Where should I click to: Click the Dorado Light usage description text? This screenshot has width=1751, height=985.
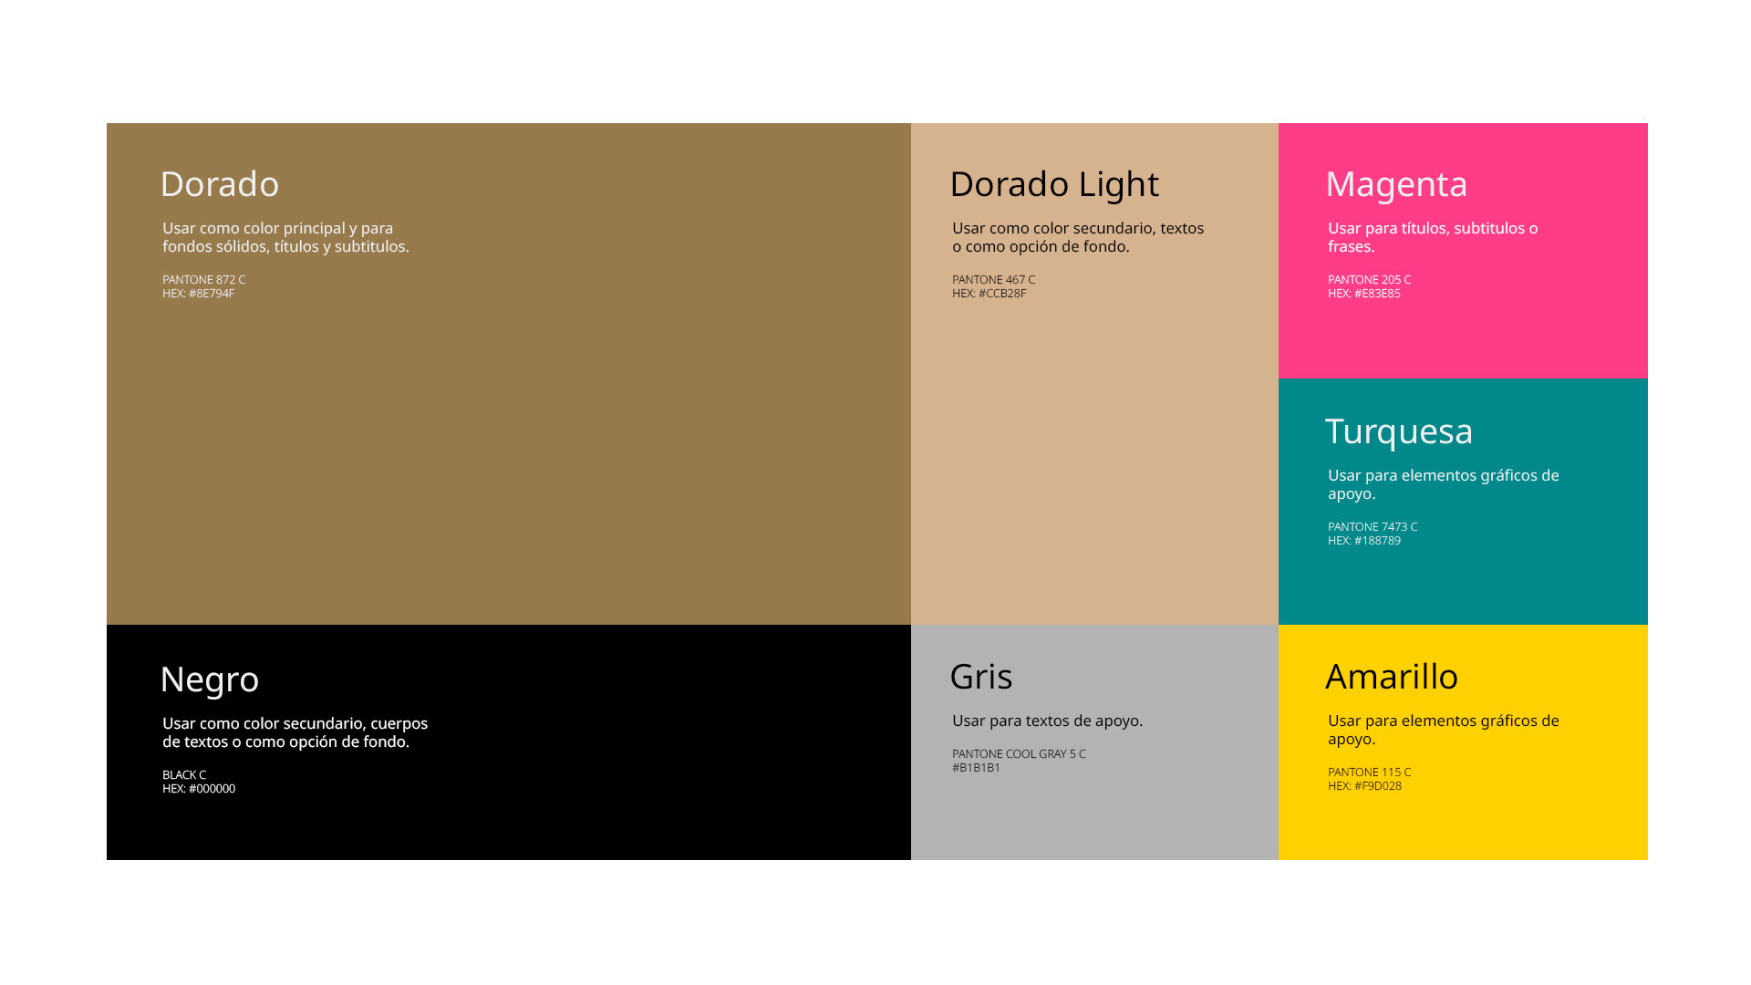[1078, 237]
